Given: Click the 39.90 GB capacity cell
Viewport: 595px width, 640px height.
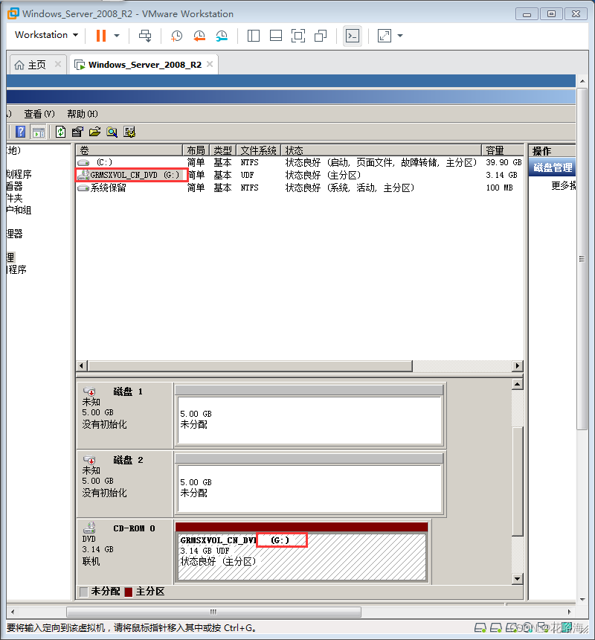Looking at the screenshot, I should click(504, 162).
